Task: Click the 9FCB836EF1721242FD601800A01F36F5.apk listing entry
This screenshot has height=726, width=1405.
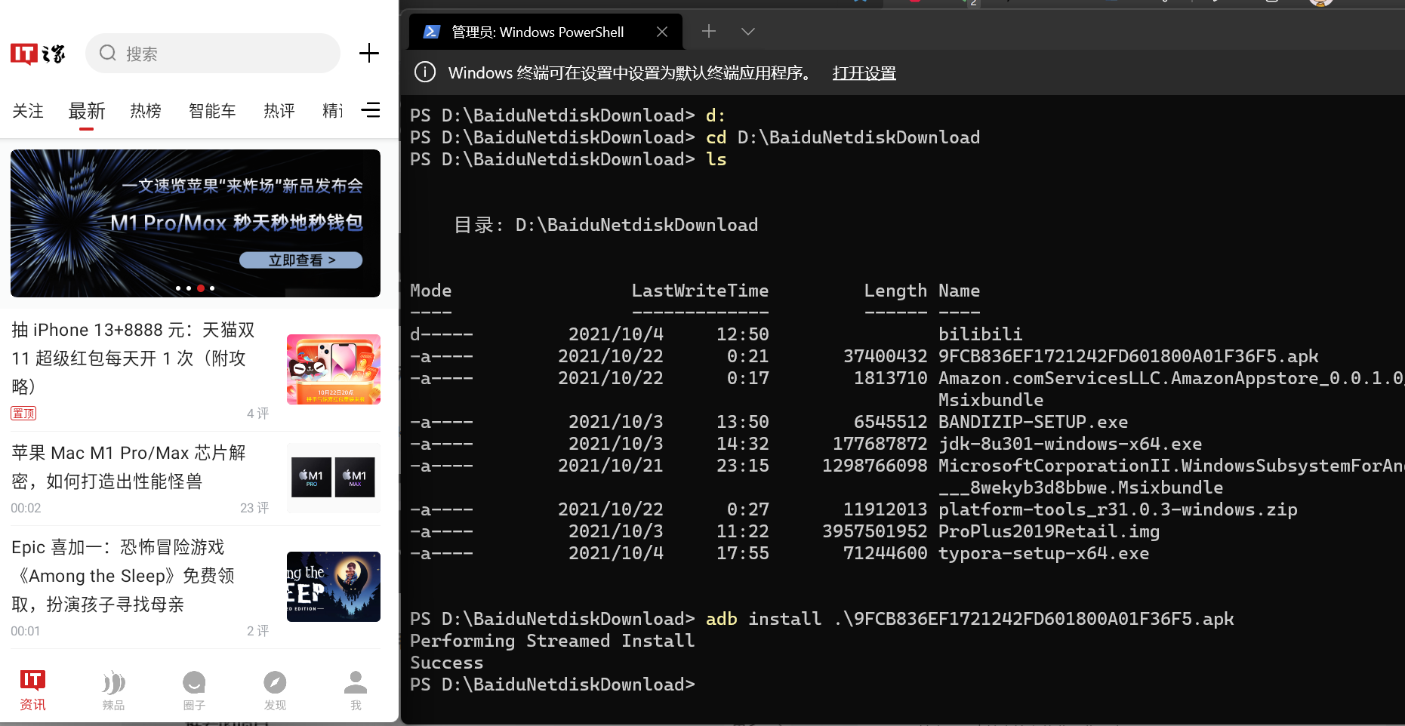Action: coord(1128,356)
